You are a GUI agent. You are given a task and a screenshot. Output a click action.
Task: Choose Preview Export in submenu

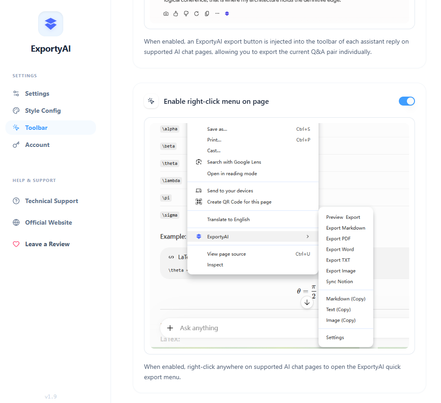[345, 217]
